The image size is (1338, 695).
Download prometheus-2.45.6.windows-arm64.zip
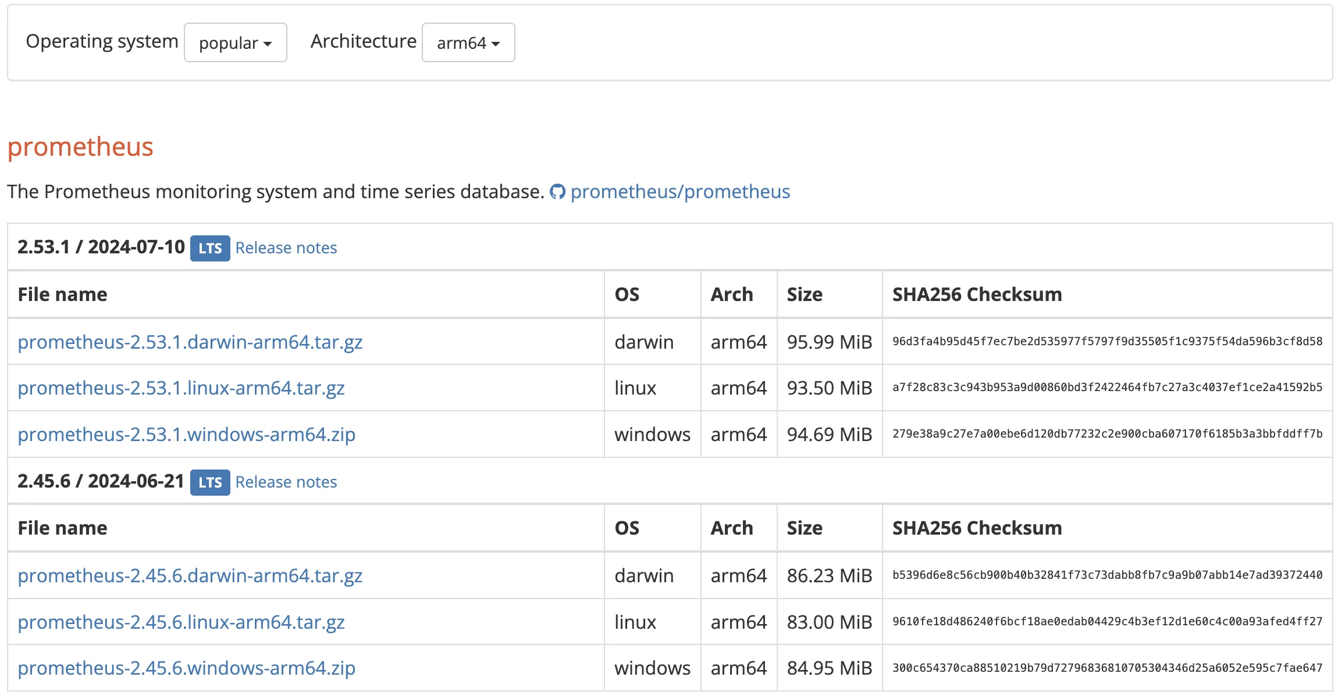pyautogui.click(x=186, y=668)
